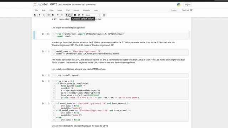
Task: Open the cell type Code dropdown
Action: 93,15
